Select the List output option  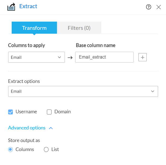point(46,149)
